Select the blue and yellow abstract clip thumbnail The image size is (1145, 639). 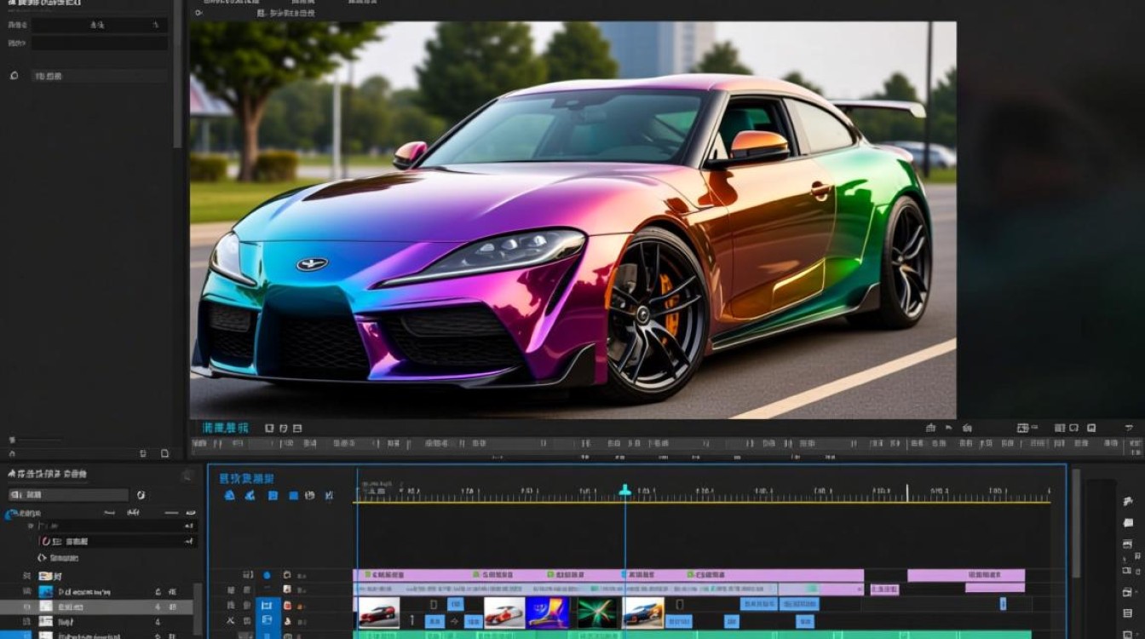pyautogui.click(x=548, y=612)
